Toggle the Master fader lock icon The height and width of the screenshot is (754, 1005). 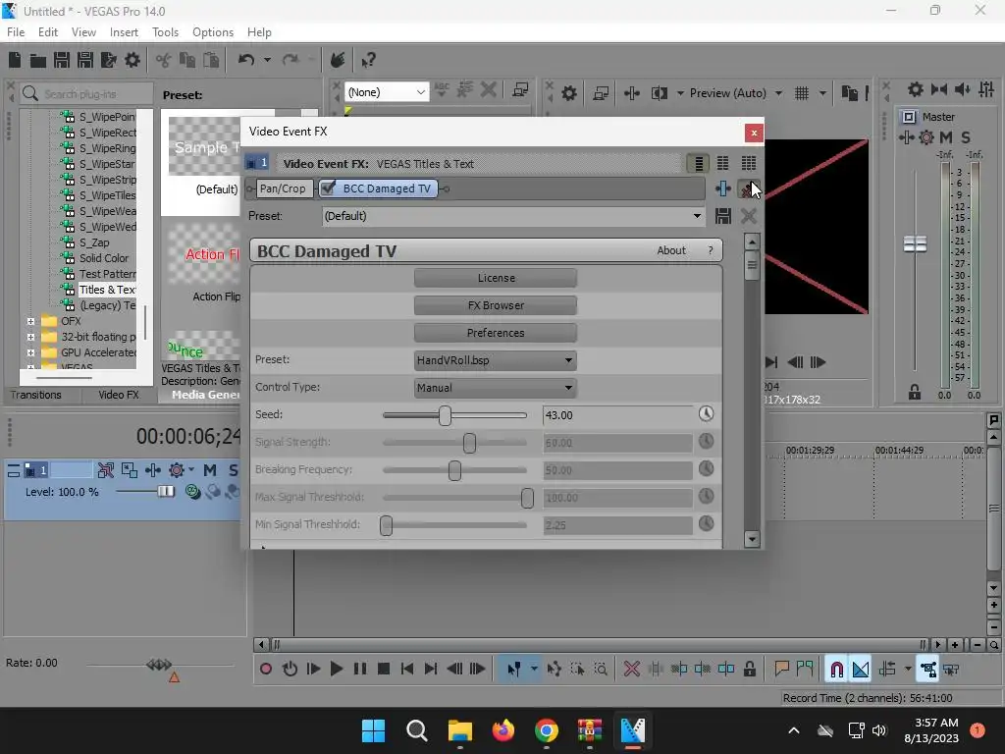click(x=915, y=392)
